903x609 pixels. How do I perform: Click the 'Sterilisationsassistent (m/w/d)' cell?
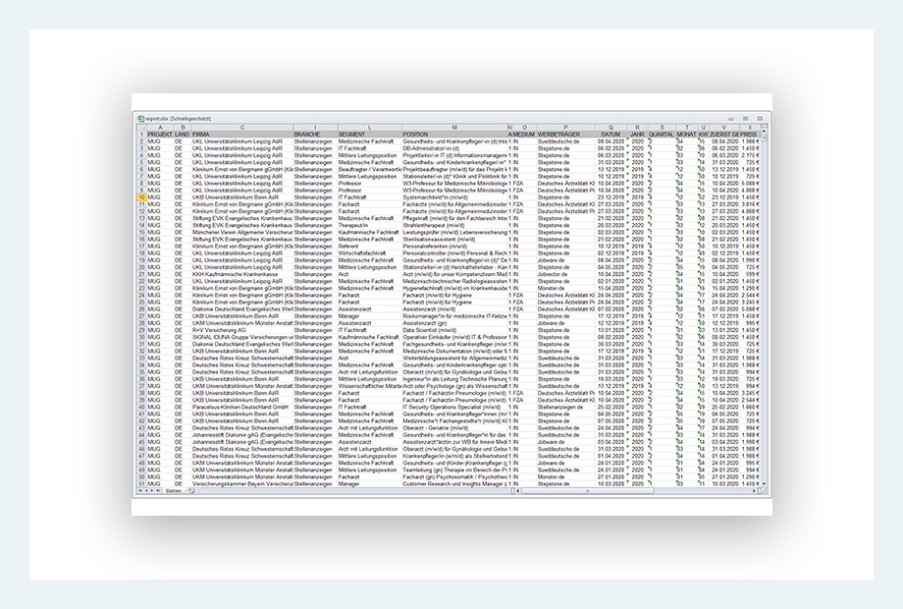(454, 239)
